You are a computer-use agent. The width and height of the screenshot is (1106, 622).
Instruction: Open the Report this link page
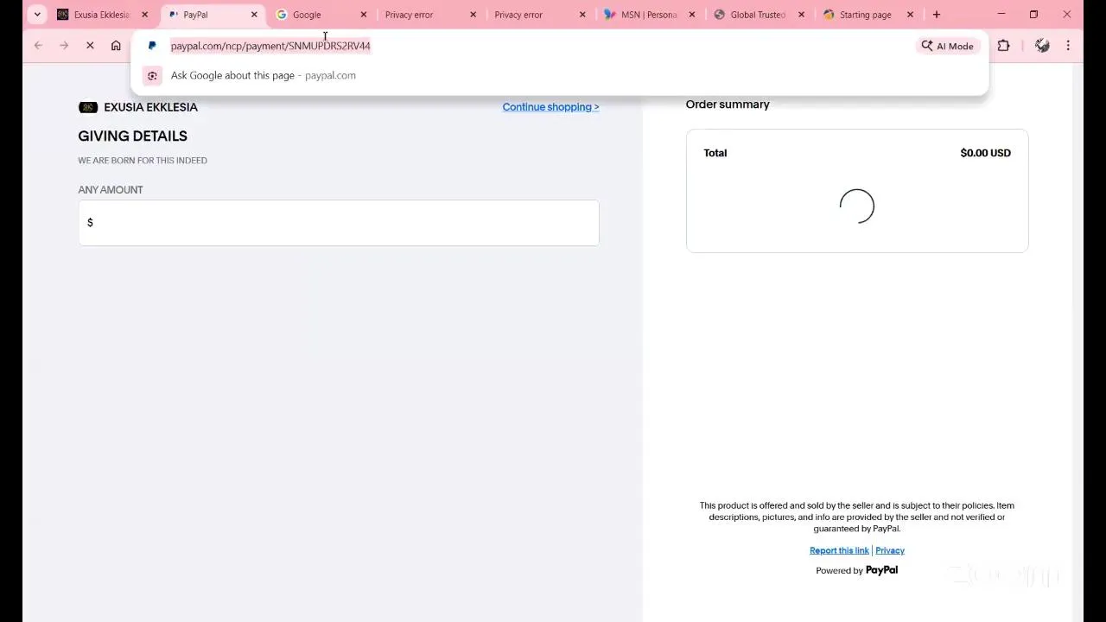[839, 550]
